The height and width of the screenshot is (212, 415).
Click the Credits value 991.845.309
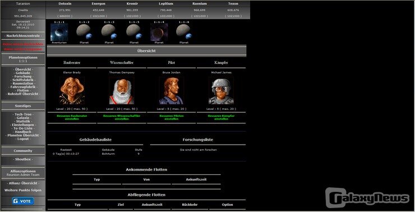pos(23,16)
